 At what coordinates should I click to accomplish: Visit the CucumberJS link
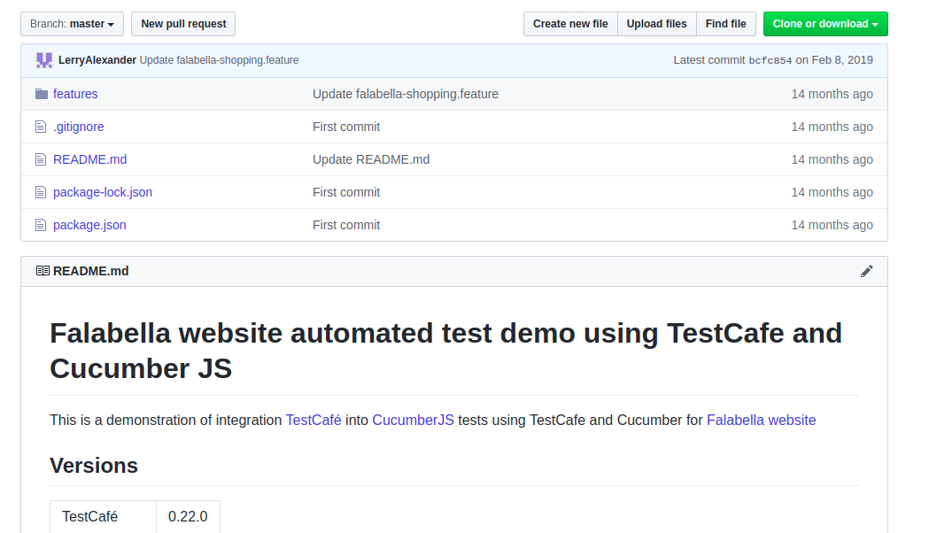(413, 420)
